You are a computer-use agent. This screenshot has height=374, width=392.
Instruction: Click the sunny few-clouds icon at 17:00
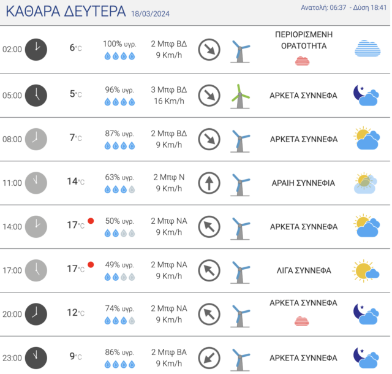(x=366, y=270)
